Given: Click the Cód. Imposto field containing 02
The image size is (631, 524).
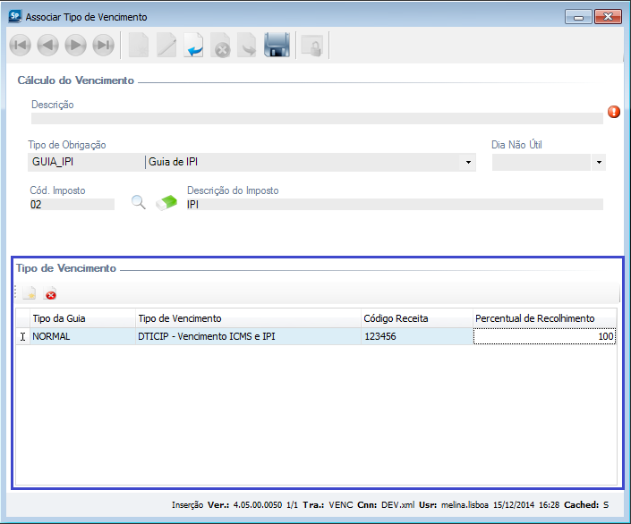Looking at the screenshot, I should (72, 204).
